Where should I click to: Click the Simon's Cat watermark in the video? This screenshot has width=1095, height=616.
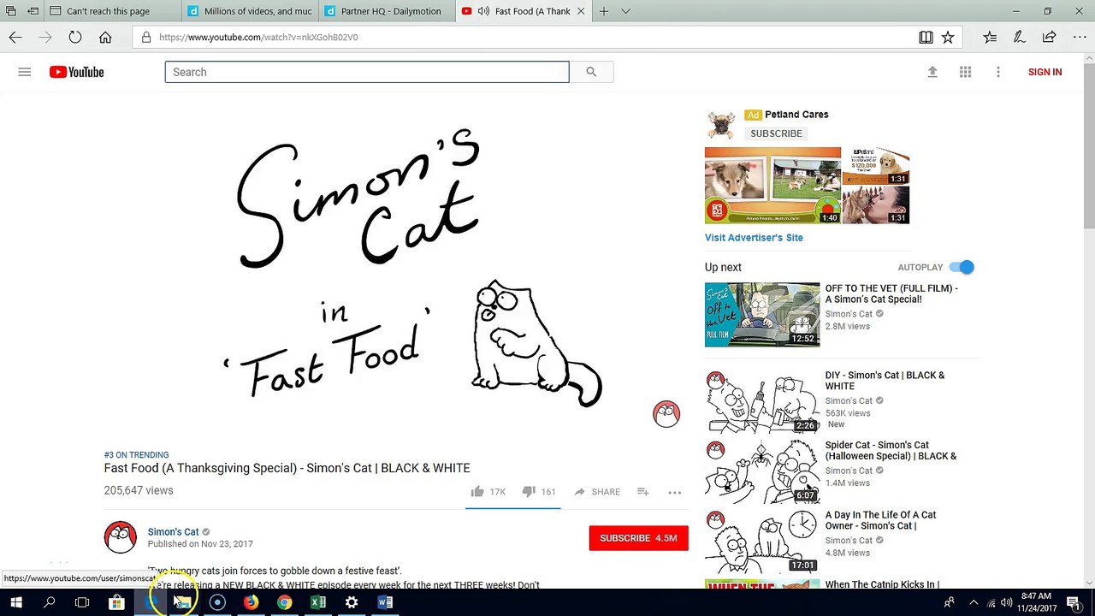coord(666,414)
